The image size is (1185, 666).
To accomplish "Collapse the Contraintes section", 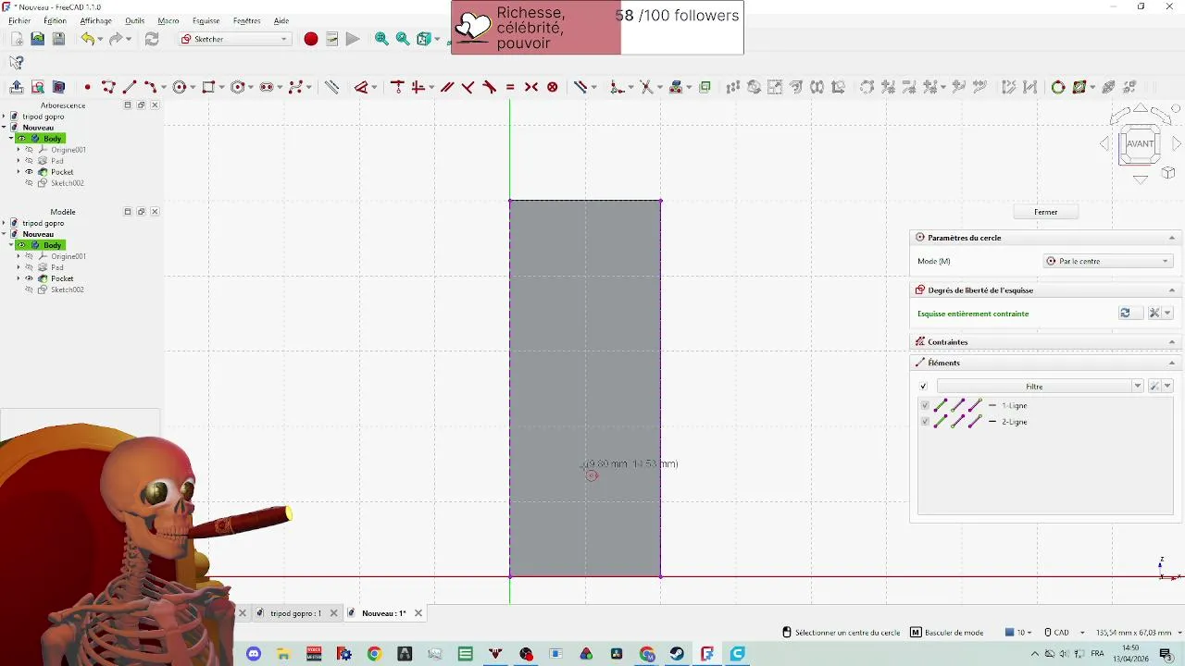I will [x=1171, y=342].
